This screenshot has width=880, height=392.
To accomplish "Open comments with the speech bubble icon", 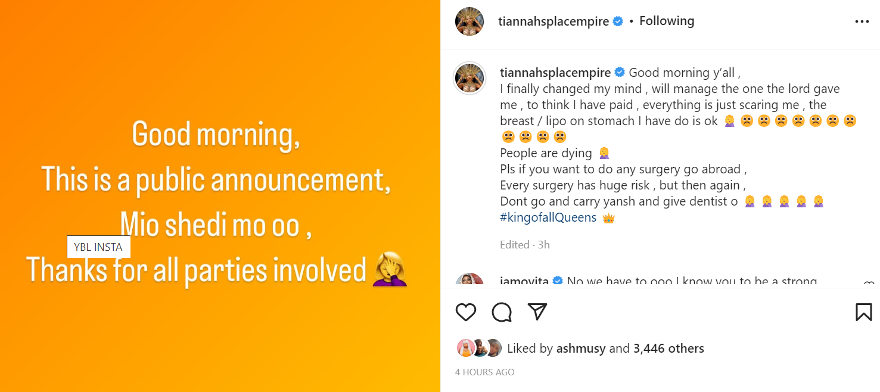I will pyautogui.click(x=502, y=312).
